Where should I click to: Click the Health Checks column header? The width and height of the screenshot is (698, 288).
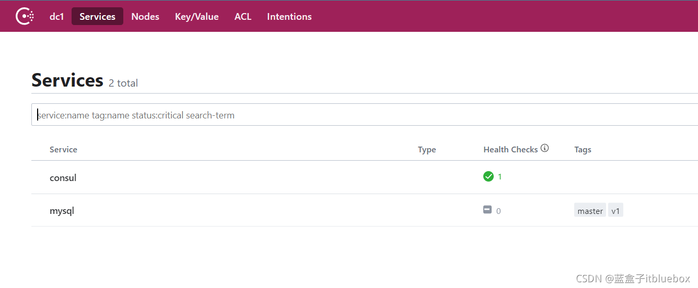510,150
